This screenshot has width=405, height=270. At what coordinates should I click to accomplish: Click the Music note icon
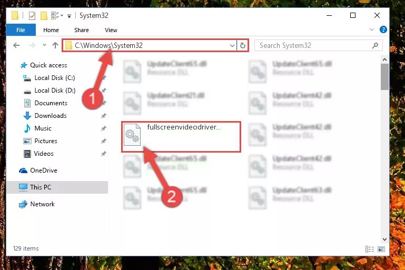click(x=27, y=128)
